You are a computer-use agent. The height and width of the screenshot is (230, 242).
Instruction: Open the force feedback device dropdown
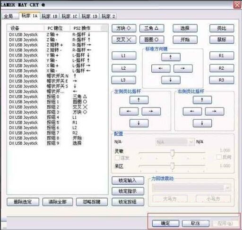191,188
